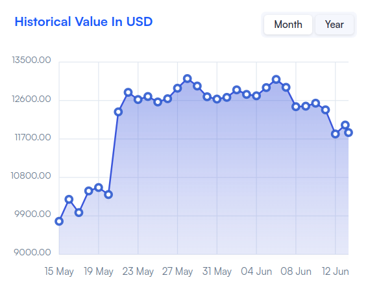Select the 04 Jun data point marker
Image resolution: width=368 pixels, height=295 pixels.
coord(256,96)
